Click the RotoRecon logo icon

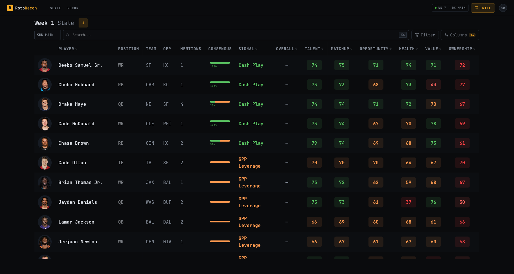pyautogui.click(x=11, y=8)
